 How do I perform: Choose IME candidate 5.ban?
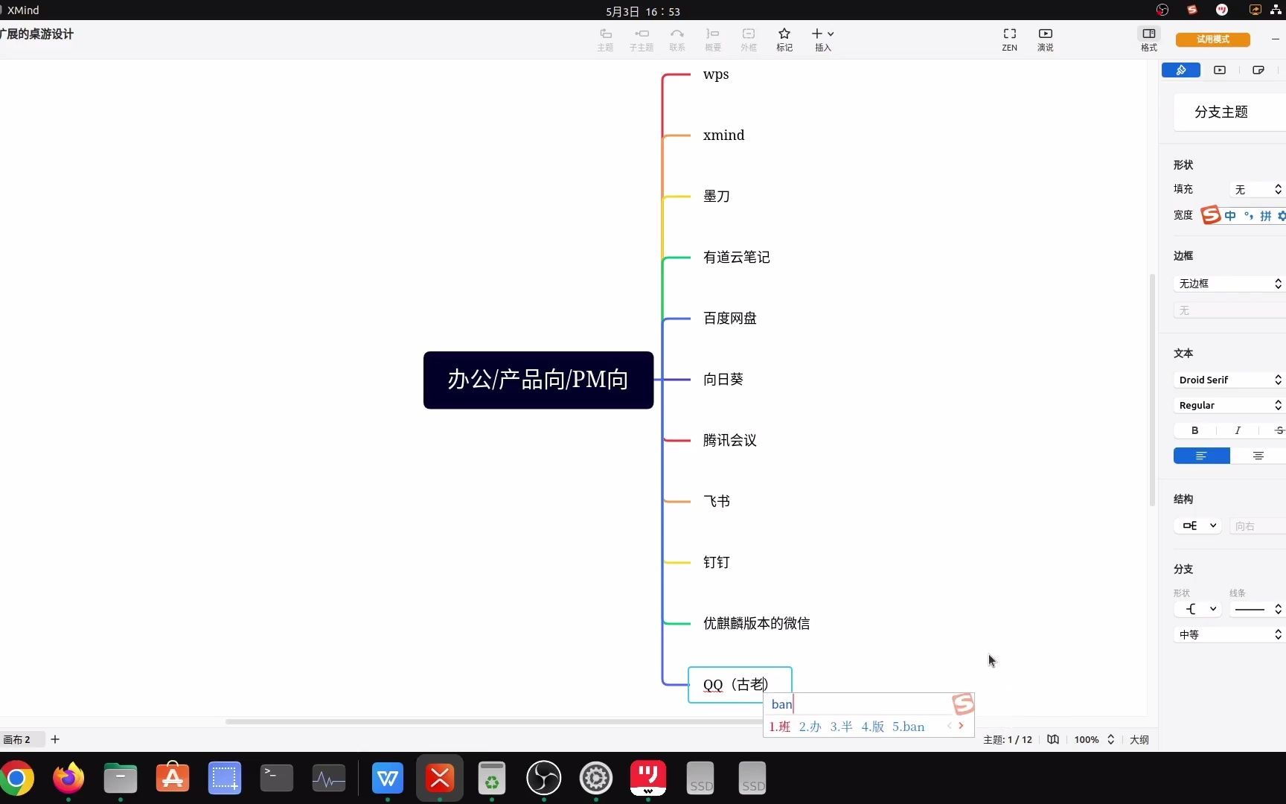908,727
